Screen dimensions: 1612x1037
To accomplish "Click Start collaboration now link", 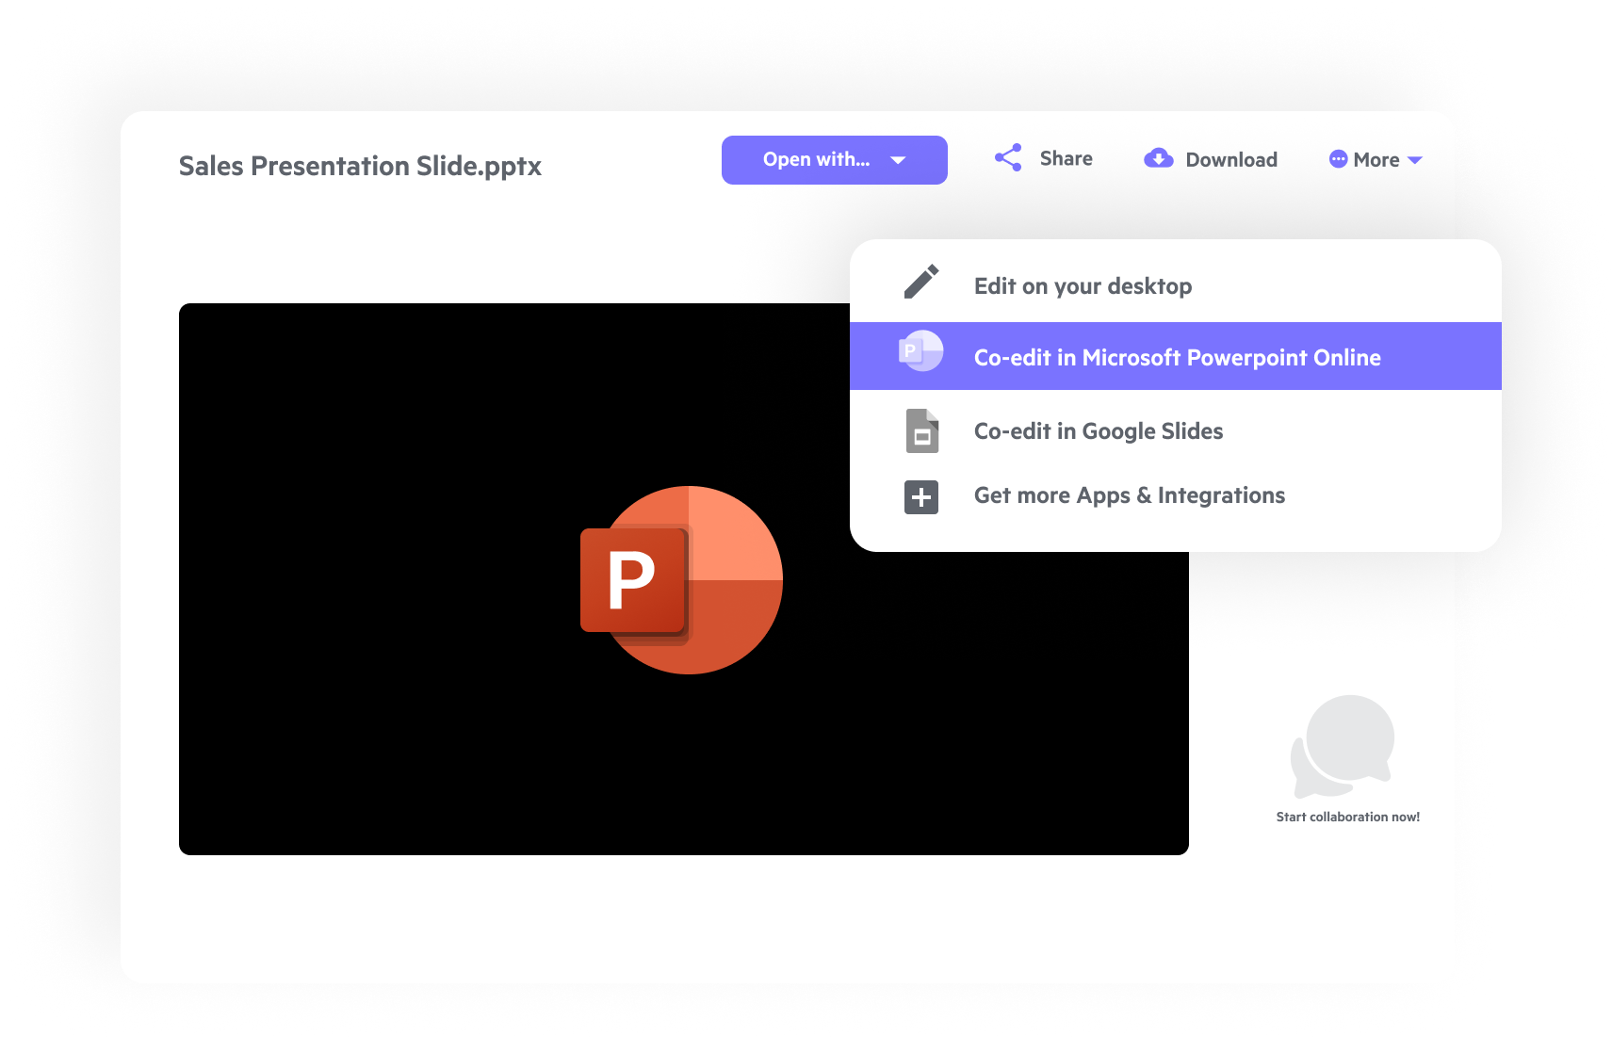I will click(x=1347, y=818).
